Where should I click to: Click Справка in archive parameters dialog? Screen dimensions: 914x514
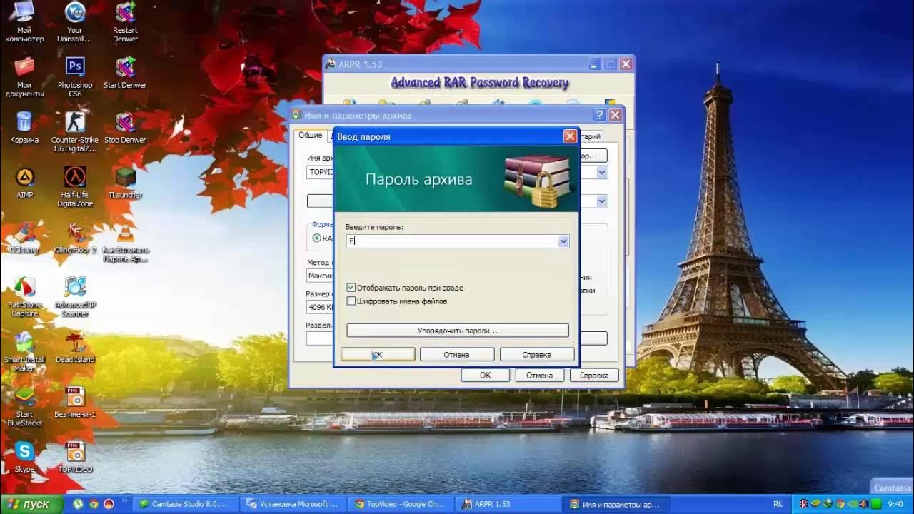click(594, 375)
